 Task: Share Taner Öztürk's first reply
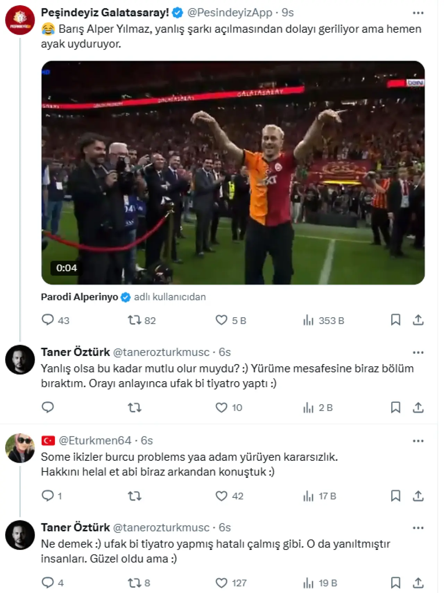(418, 407)
